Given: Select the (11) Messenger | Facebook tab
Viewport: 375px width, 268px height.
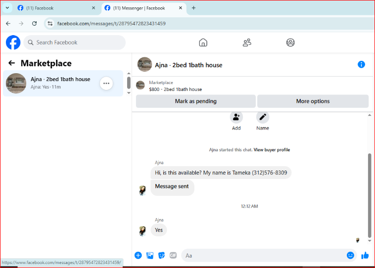Looking at the screenshot, I should click(143, 8).
